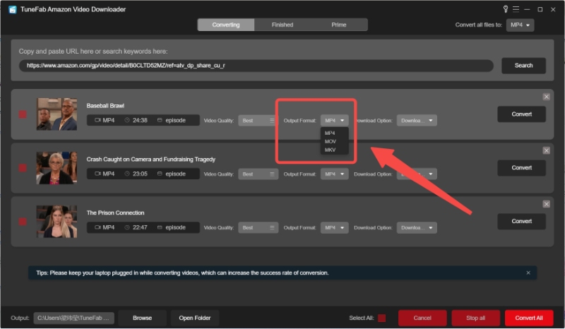Toggle the Select All checkbox

(382, 318)
